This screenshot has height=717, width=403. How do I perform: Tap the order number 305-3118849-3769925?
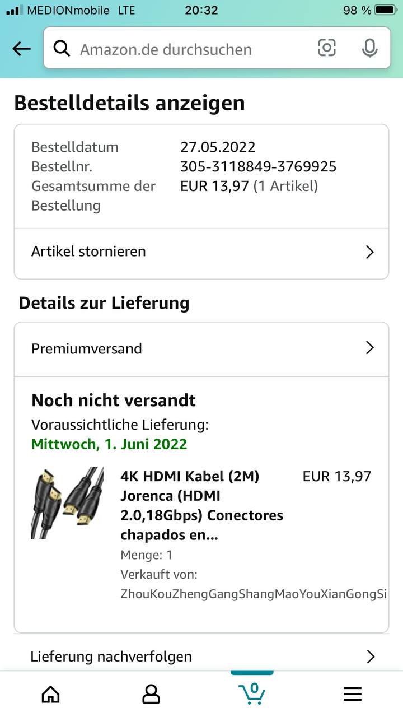point(258,166)
